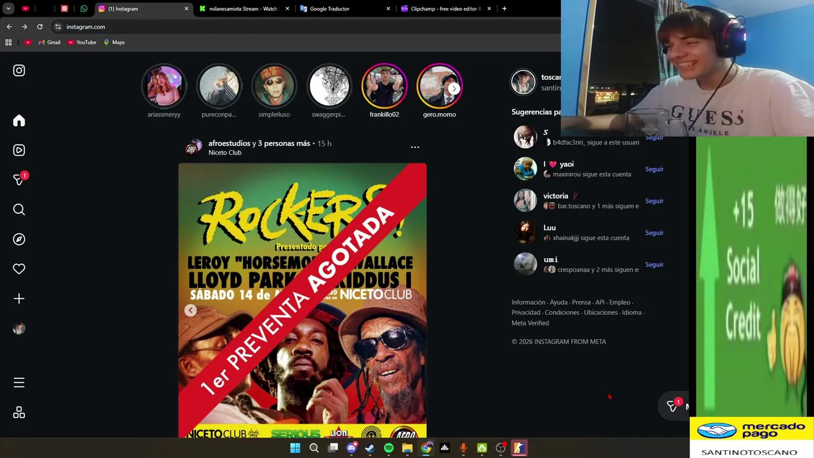Switch to the pinned WhatsApp tab
Image resolution: width=814 pixels, height=458 pixels.
83,9
